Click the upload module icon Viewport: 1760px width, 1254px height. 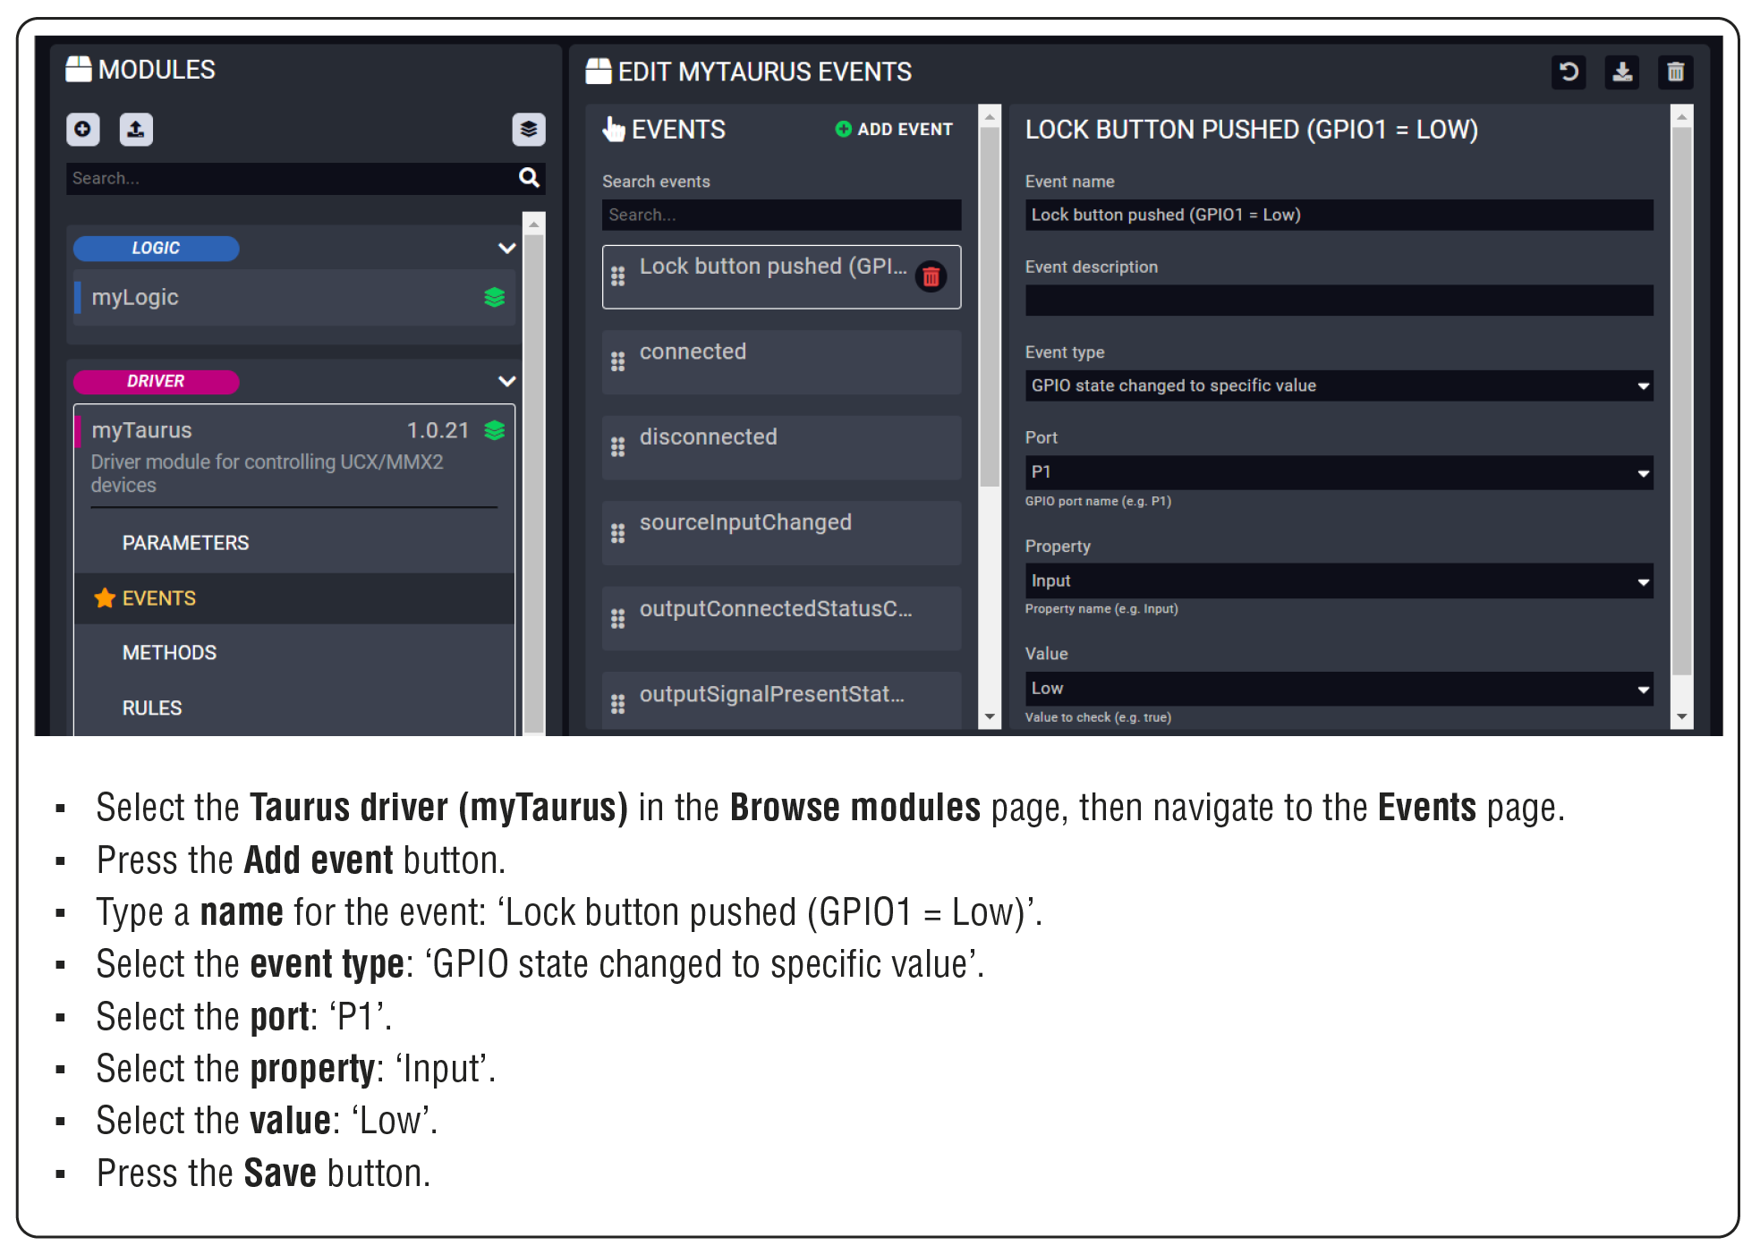click(136, 130)
